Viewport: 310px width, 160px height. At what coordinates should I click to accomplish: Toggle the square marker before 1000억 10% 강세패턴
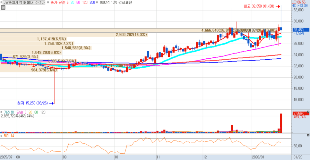click(97, 3)
